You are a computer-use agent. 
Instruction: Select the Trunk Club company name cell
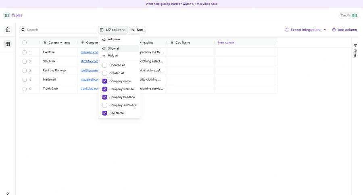58,89
